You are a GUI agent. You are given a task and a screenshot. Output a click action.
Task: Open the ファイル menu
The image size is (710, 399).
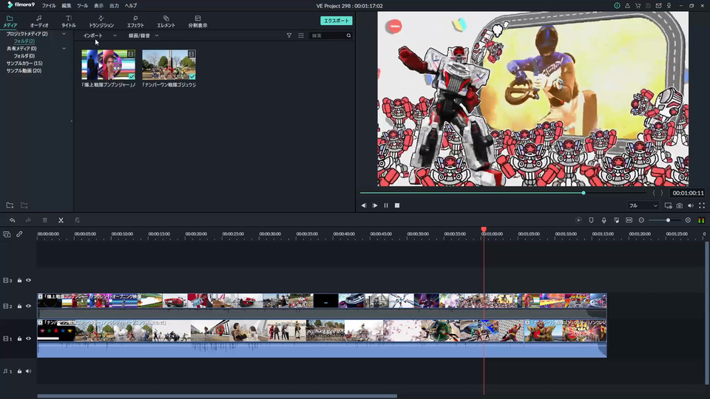tap(49, 6)
